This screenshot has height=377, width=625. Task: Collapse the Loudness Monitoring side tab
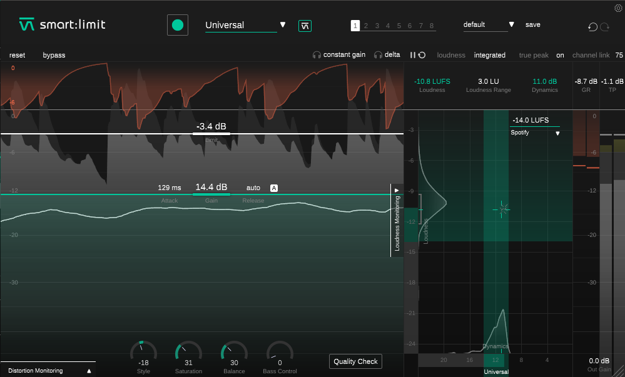click(x=397, y=190)
